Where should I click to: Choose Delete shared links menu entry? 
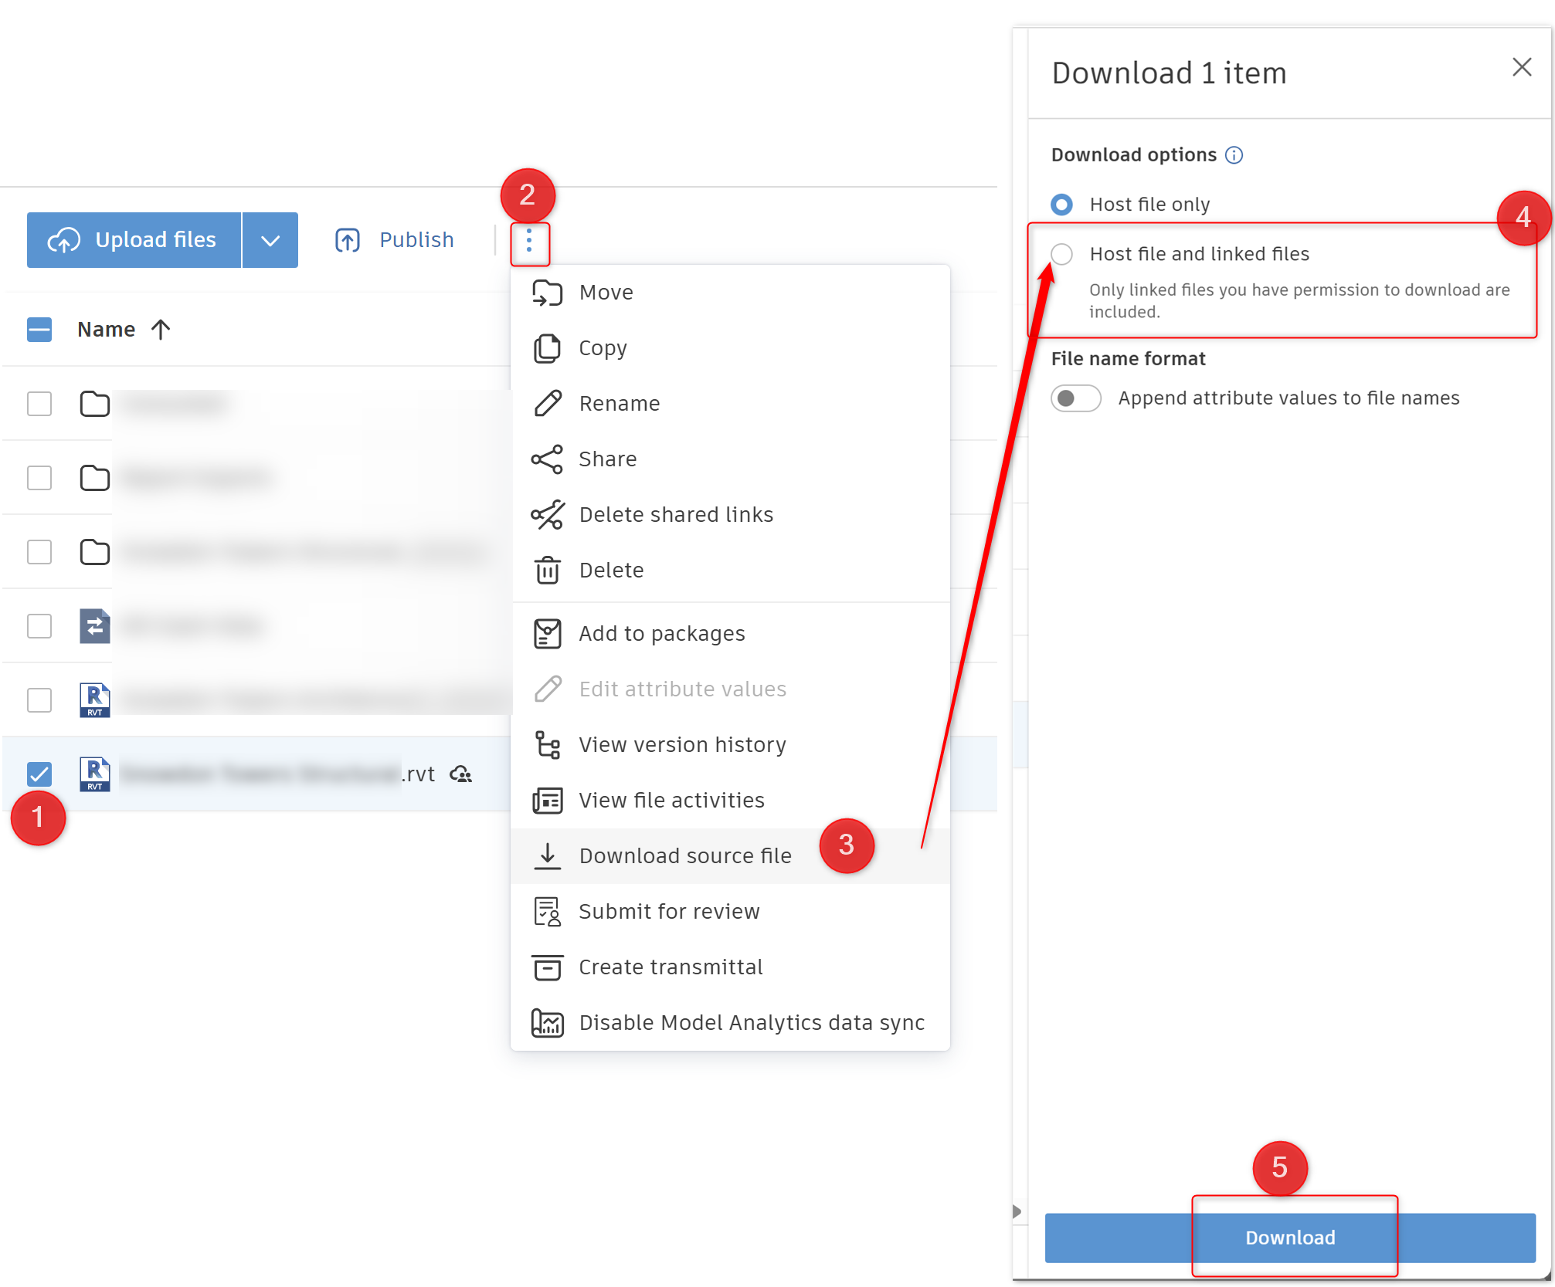[x=730, y=515]
